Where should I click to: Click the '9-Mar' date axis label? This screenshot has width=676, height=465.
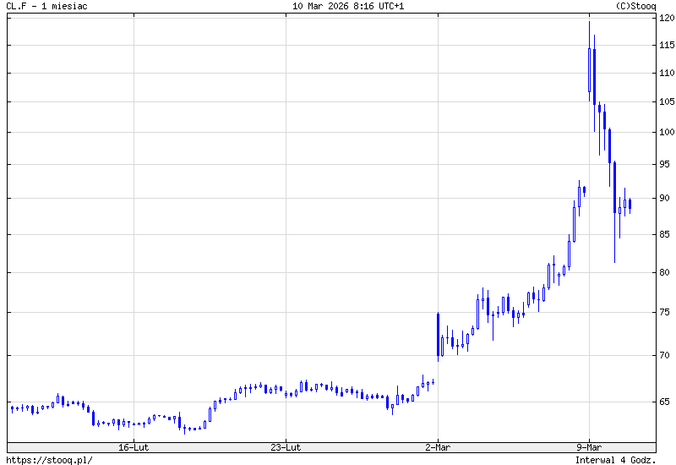[589, 447]
